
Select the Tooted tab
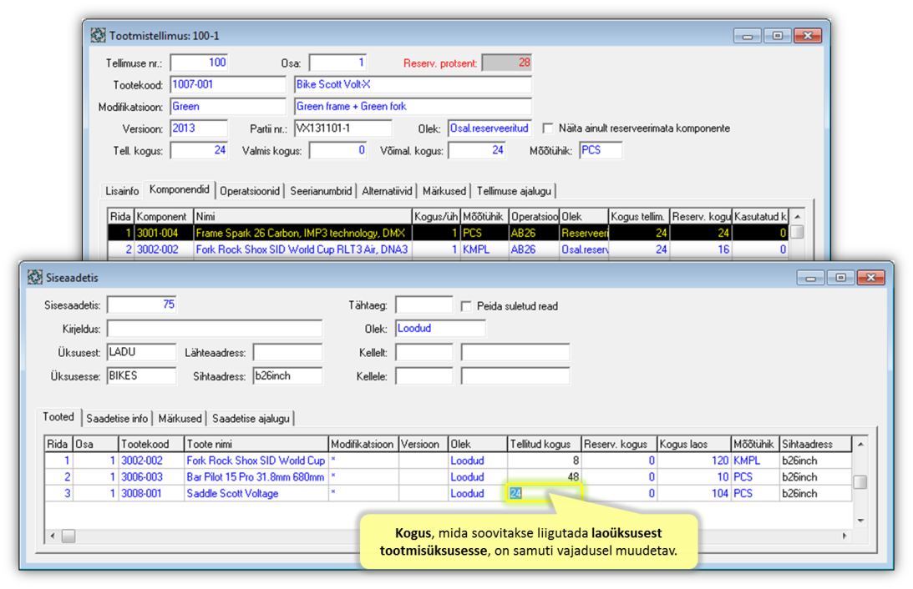click(x=58, y=417)
